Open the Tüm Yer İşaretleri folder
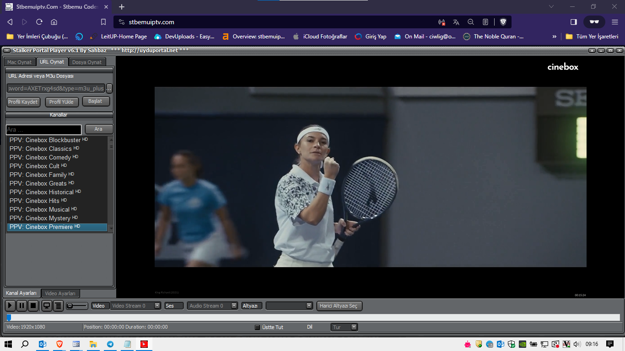625x351 pixels. [x=592, y=37]
